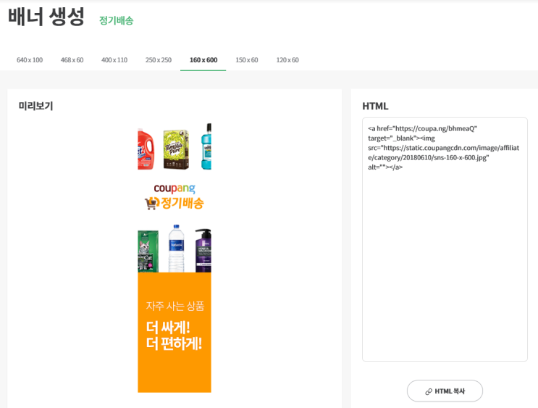Click the link icon in HTML 복사 button
Viewport: 538px width, 408px height.
429,391
